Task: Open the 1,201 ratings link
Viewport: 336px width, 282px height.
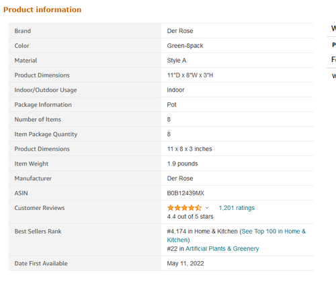Action: pyautogui.click(x=237, y=208)
